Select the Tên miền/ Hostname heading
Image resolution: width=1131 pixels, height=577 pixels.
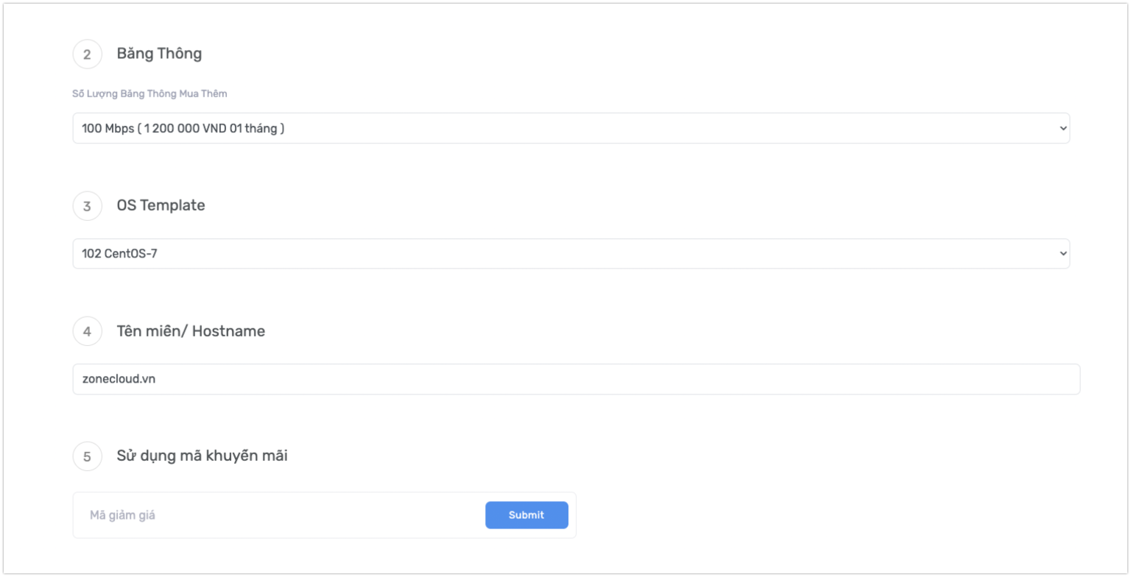(x=190, y=331)
